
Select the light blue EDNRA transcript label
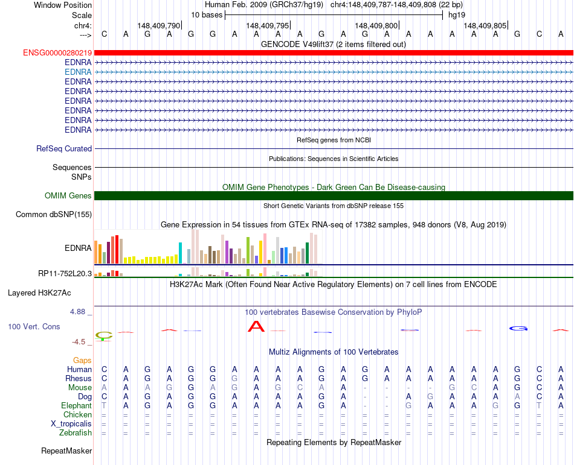(78, 72)
